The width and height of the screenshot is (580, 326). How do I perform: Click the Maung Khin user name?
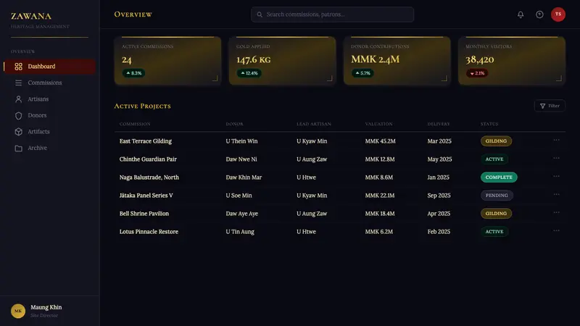tap(46, 307)
